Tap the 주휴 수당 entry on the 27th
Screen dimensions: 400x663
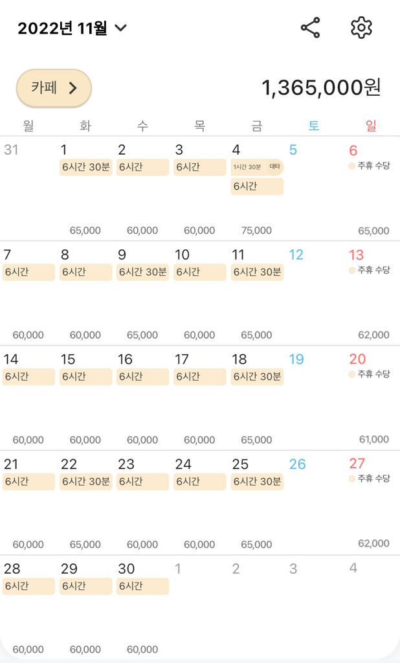click(x=370, y=479)
